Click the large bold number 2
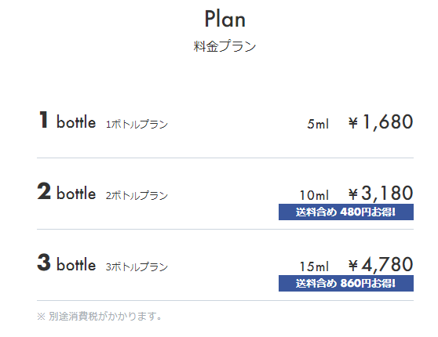The width and height of the screenshot is (438, 337). (x=44, y=191)
